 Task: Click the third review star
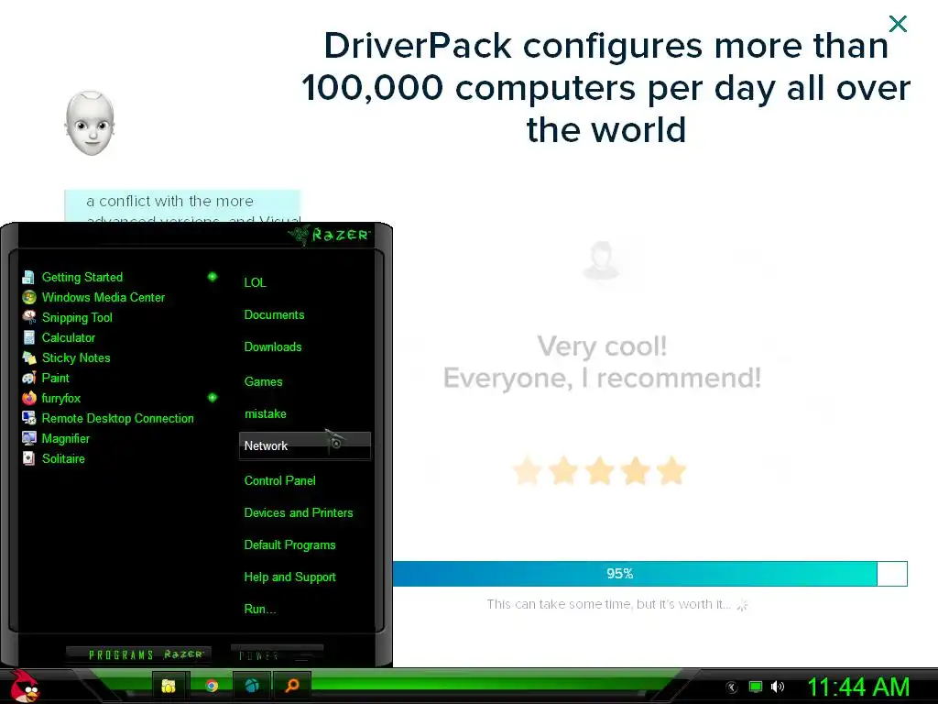tap(599, 470)
